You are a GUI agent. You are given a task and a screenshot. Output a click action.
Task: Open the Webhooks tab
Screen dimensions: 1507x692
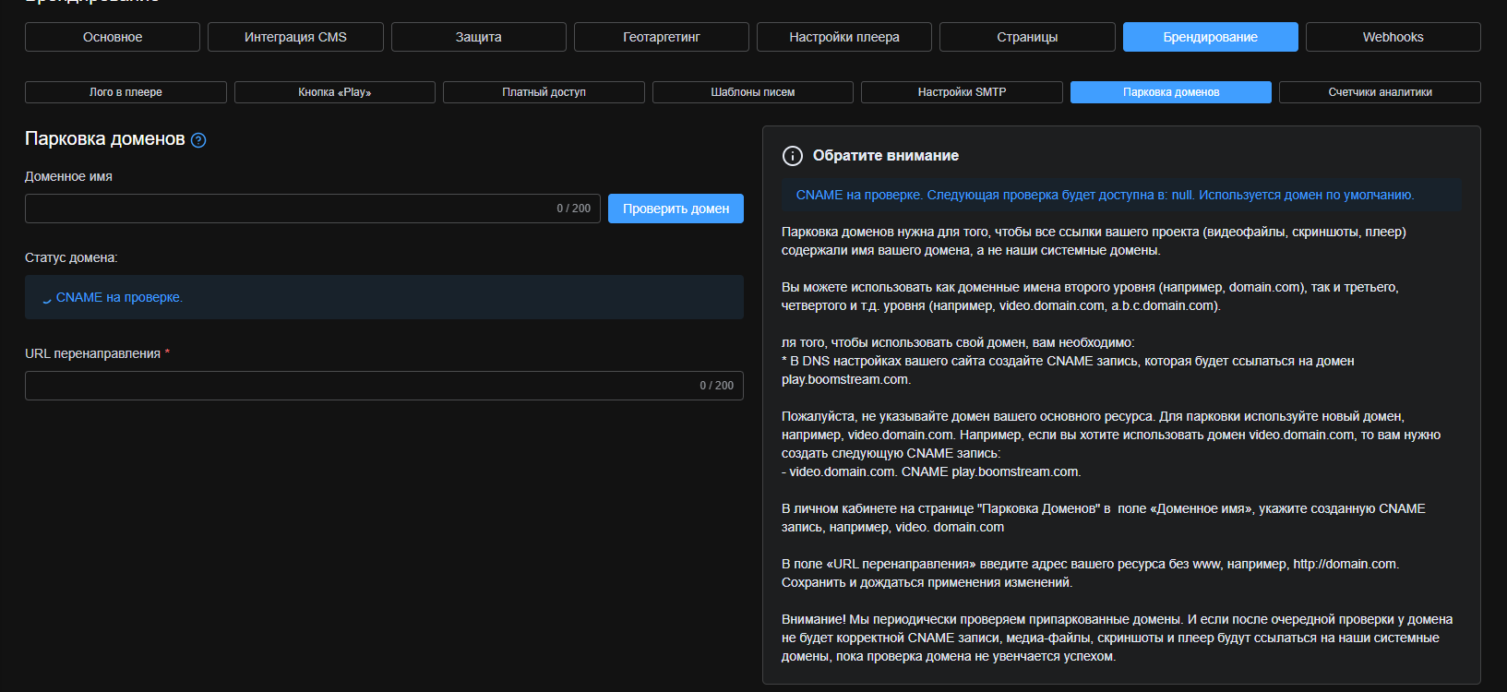pos(1393,37)
